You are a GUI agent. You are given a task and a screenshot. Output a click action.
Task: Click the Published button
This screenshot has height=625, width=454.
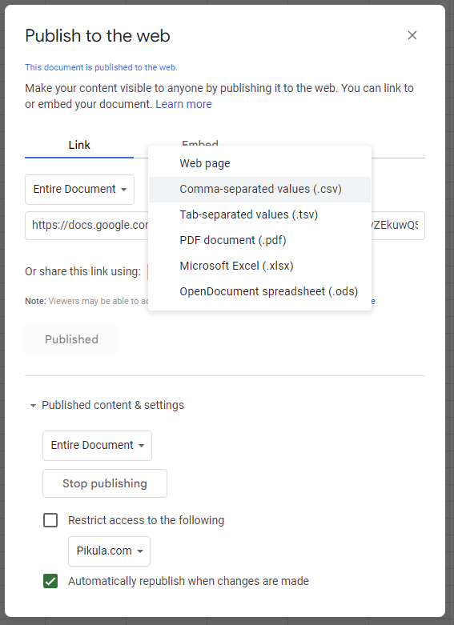coord(71,339)
